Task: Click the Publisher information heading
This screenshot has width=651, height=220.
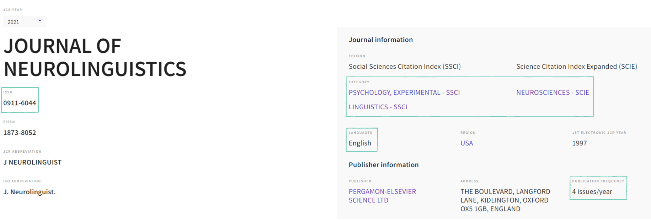Action: [383, 165]
